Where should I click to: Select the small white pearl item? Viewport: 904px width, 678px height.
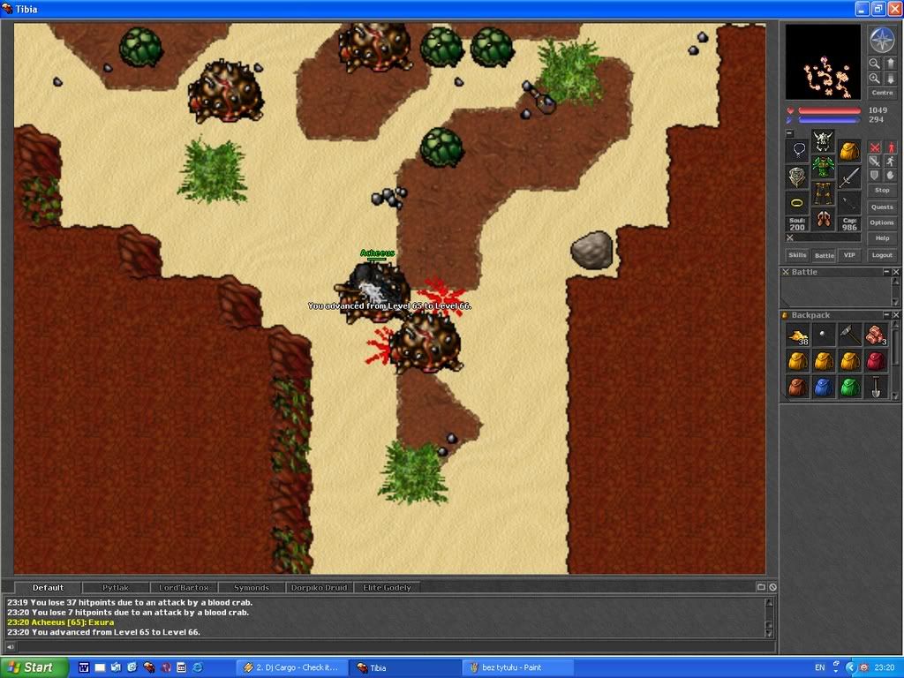click(x=824, y=335)
